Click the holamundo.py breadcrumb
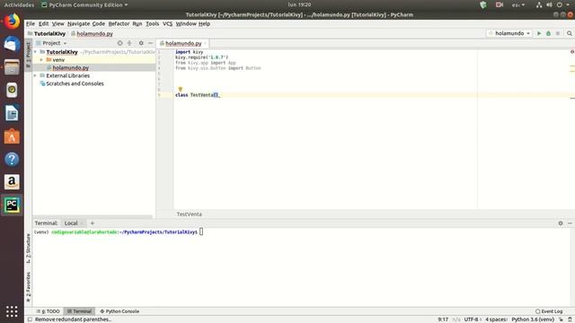 92,33
